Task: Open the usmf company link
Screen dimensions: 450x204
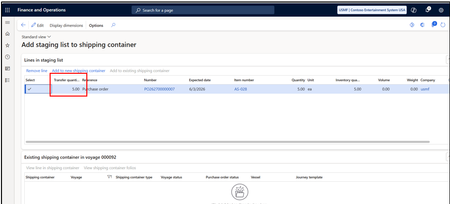Action: pyautogui.click(x=425, y=89)
